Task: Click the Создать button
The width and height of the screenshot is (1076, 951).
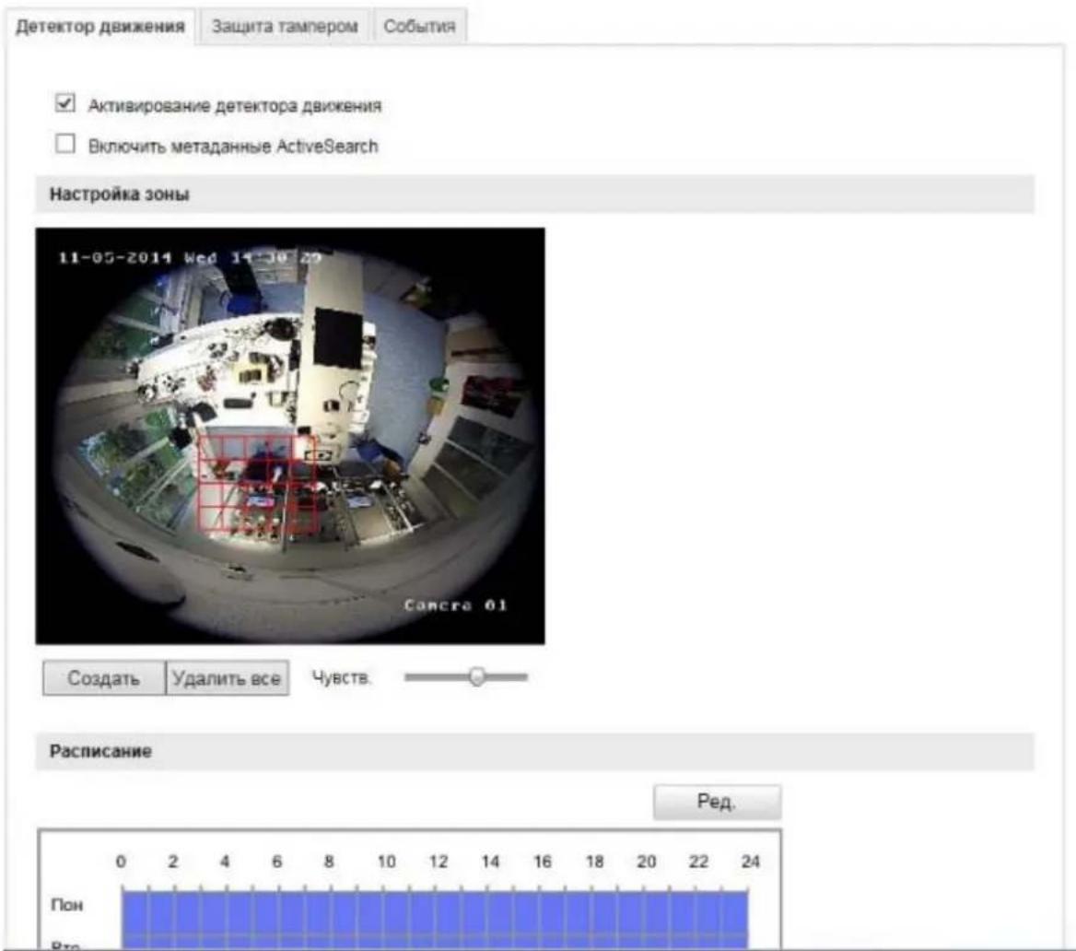Action: click(x=103, y=678)
